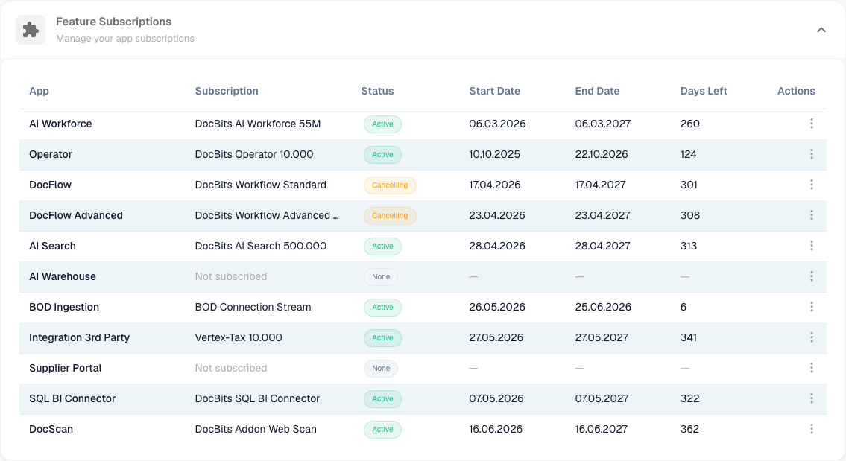This screenshot has width=846, height=461.
Task: Click the Feature Subscriptions puzzle piece icon
Action: (31, 30)
